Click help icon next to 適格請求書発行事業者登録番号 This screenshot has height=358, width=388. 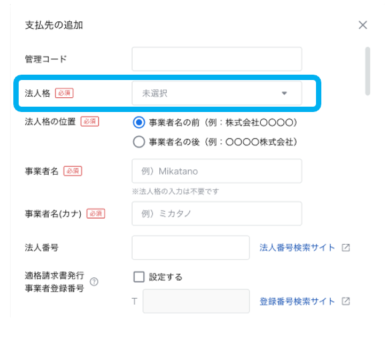point(94,281)
